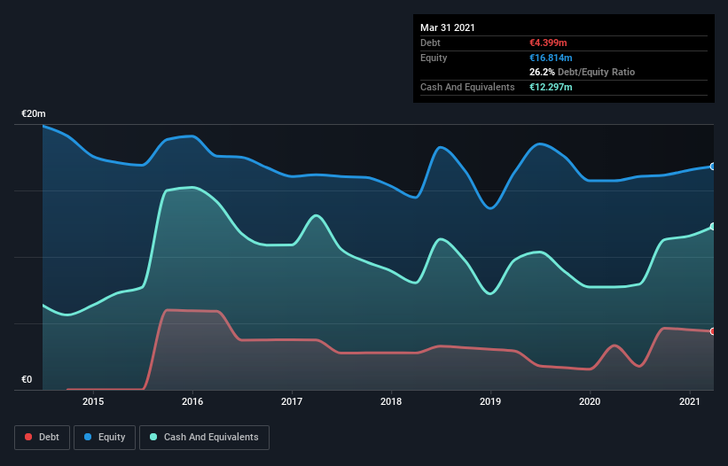Image resolution: width=728 pixels, height=466 pixels.
Task: Click the blue Equity endpoint marker
Action: point(713,167)
